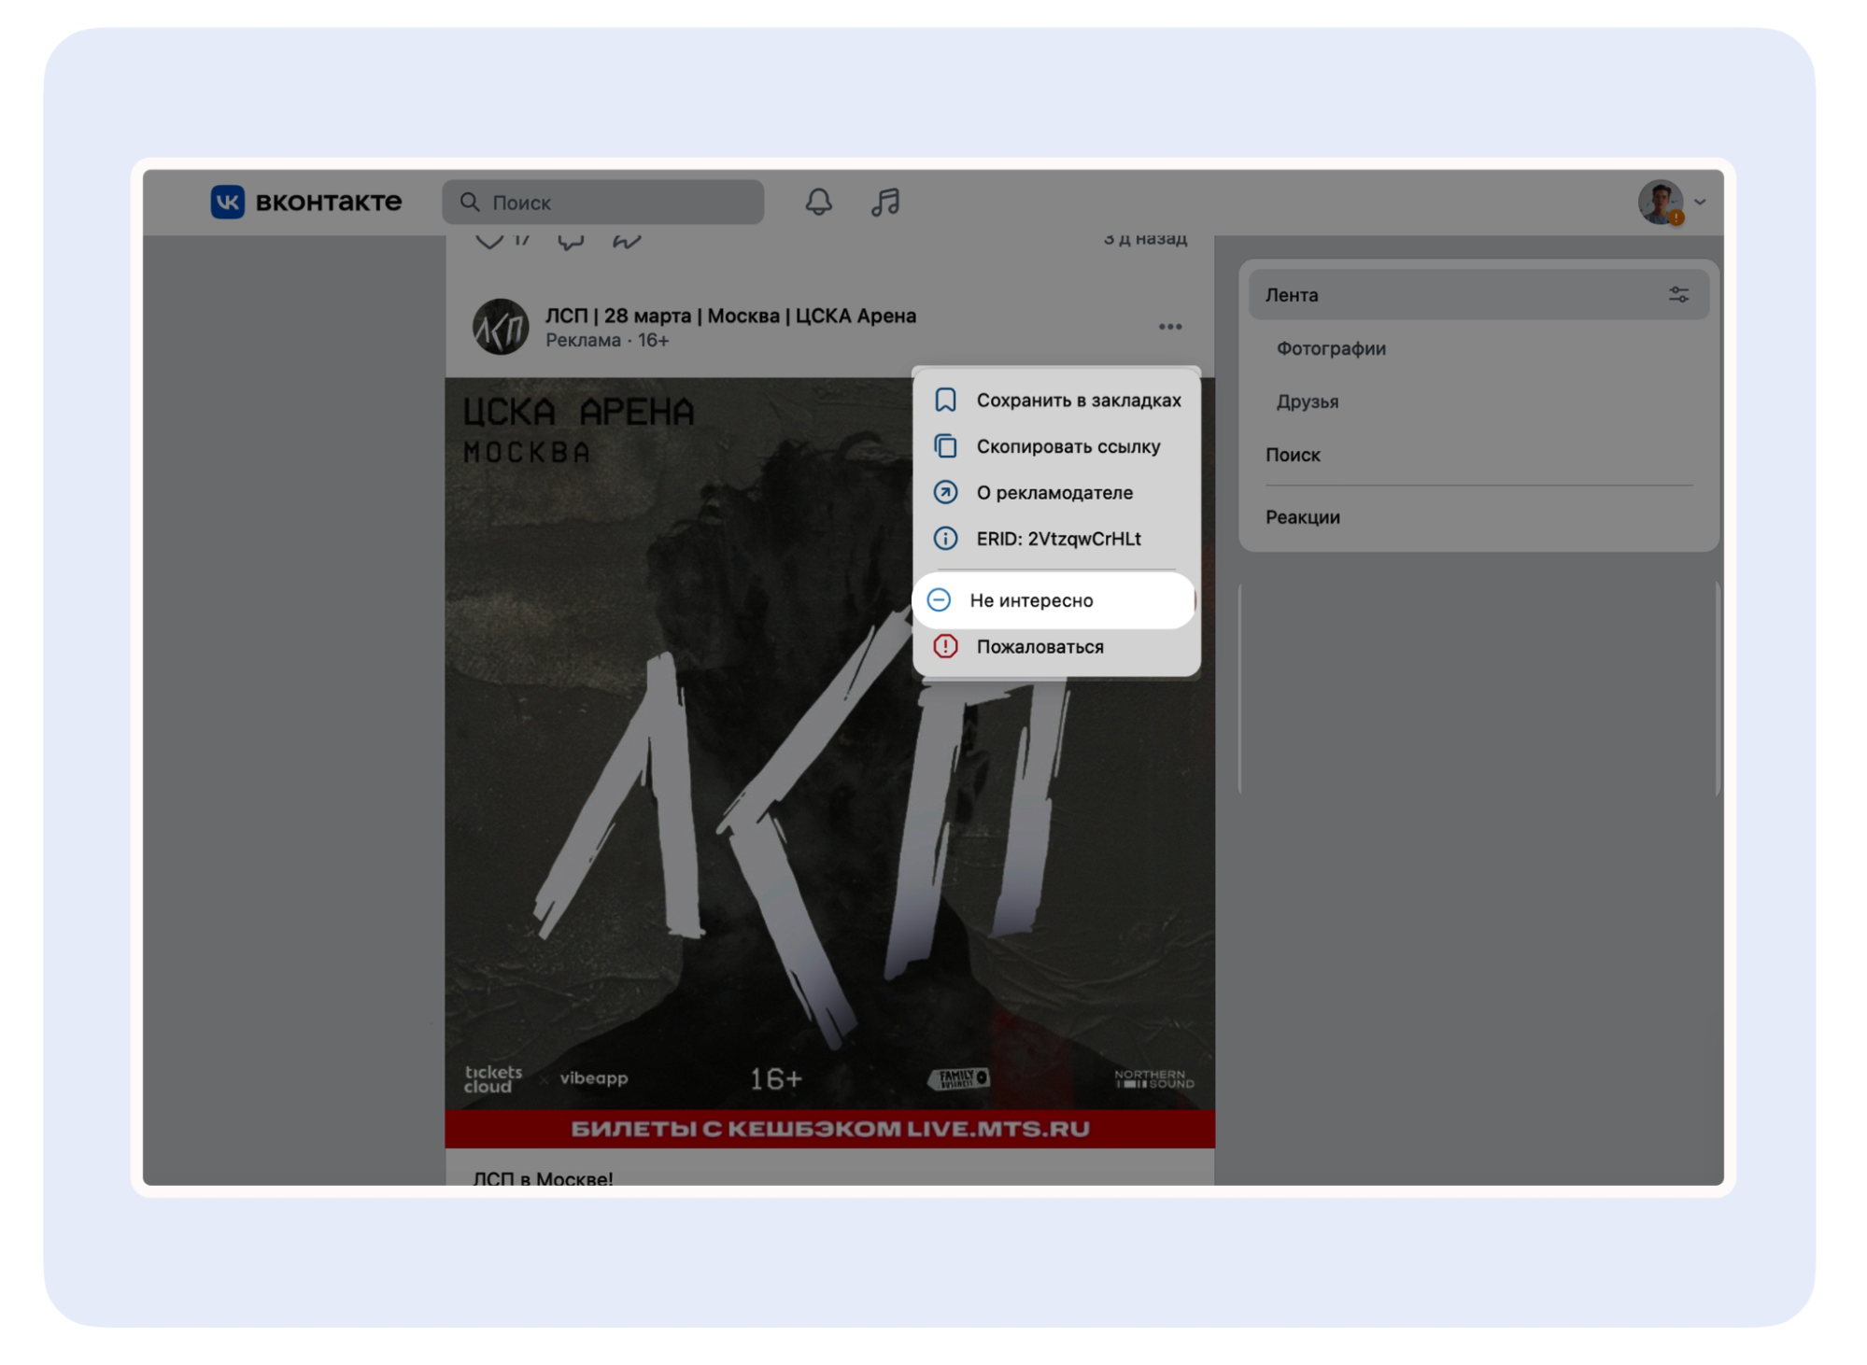Choose 'Не интересно' in the menu
Viewport: 1867px width, 1365px height.
(1054, 600)
